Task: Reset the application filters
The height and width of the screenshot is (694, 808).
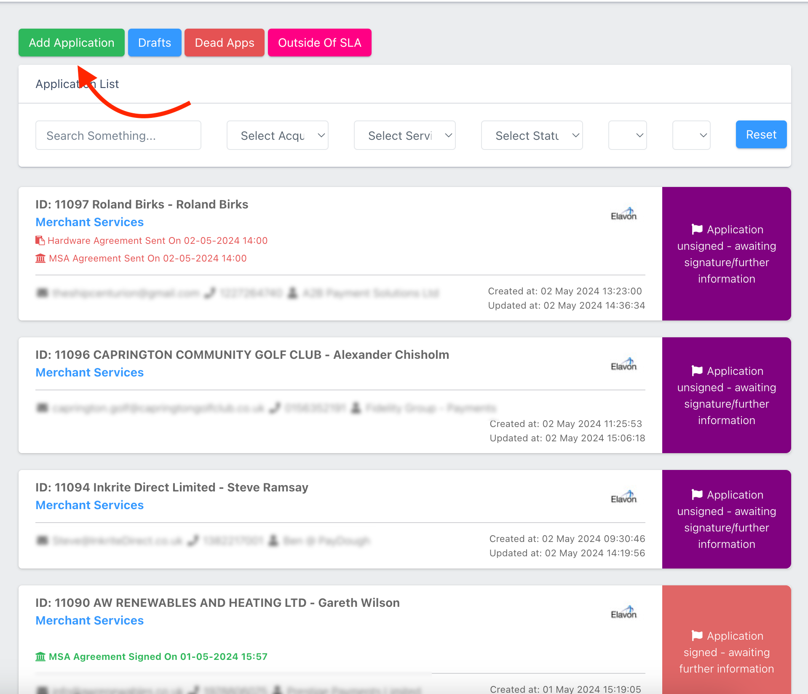Action: point(761,134)
